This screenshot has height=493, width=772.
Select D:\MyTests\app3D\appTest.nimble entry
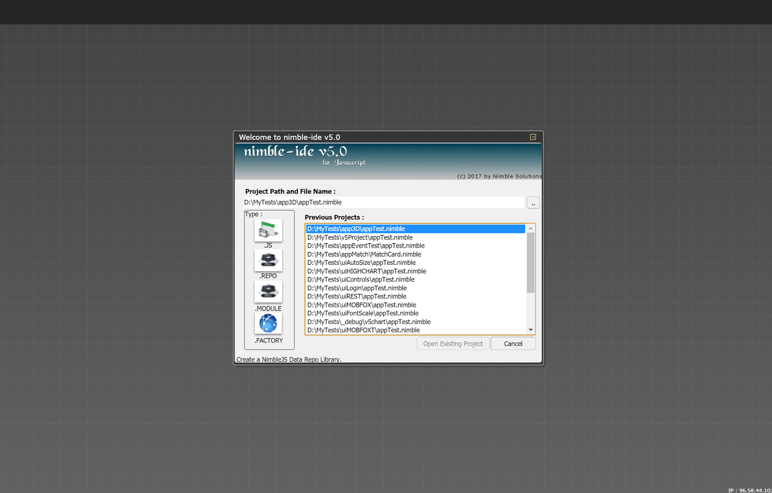pos(415,229)
